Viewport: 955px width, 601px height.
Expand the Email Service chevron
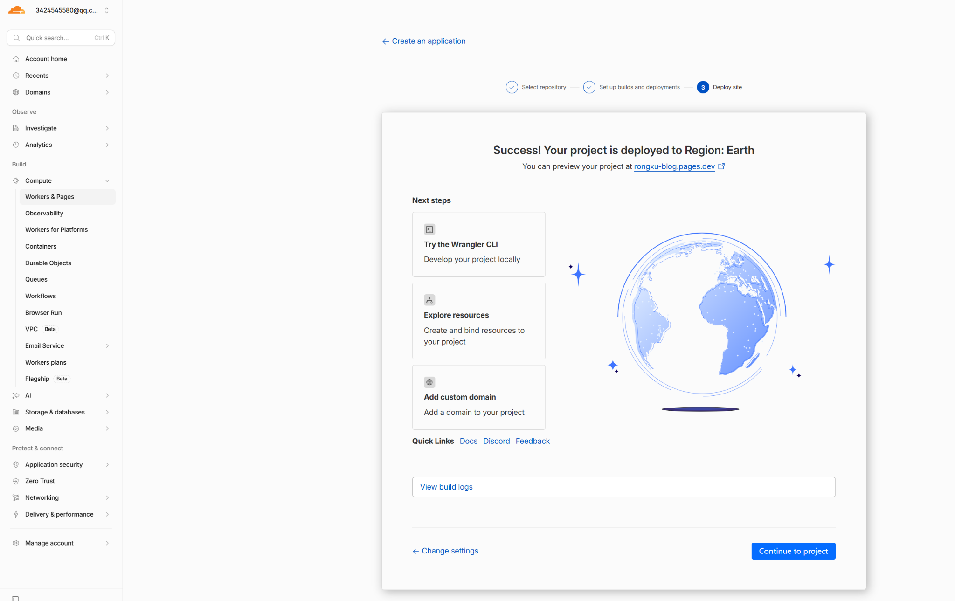[x=107, y=345]
